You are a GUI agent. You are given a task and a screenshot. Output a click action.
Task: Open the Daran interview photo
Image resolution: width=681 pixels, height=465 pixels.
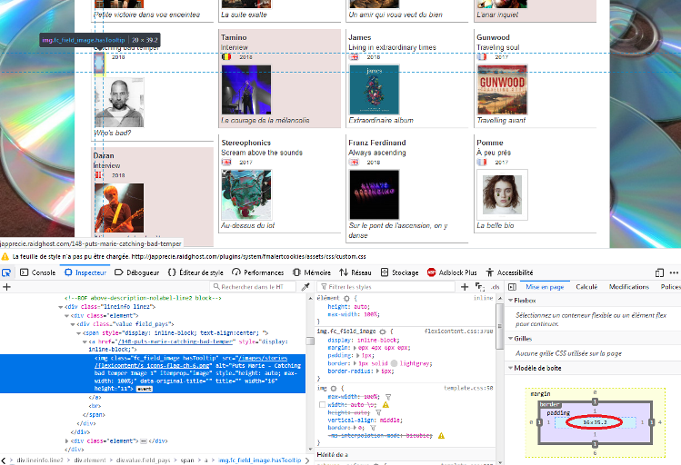point(119,208)
